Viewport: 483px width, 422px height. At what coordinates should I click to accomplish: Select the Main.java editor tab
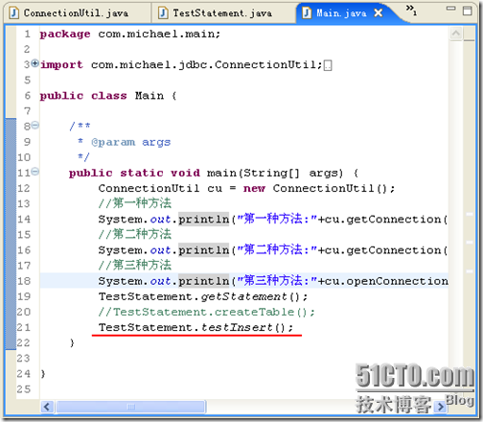(341, 13)
